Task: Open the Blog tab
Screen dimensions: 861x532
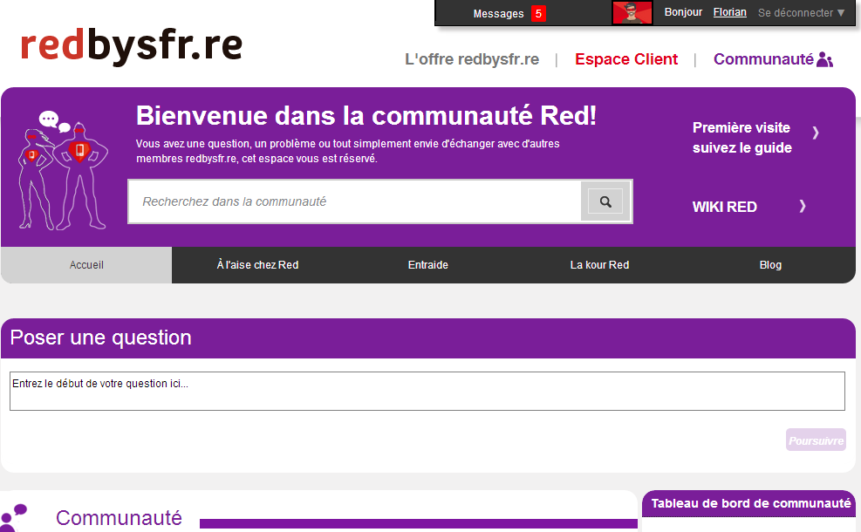Action: tap(770, 264)
